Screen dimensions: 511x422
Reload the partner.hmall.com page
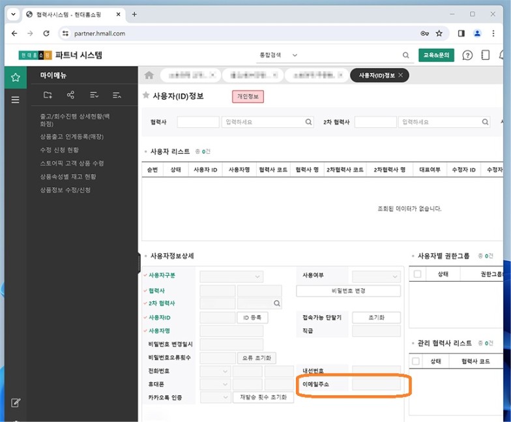click(x=46, y=33)
